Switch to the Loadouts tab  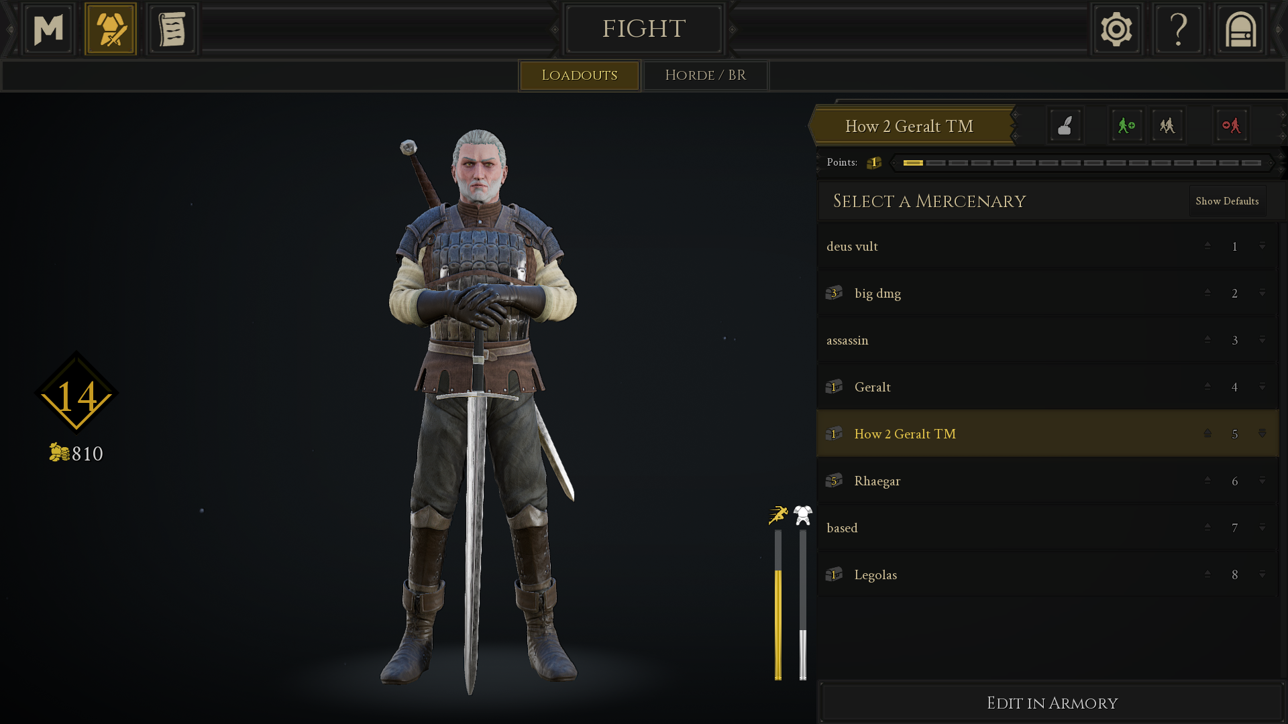(x=579, y=75)
